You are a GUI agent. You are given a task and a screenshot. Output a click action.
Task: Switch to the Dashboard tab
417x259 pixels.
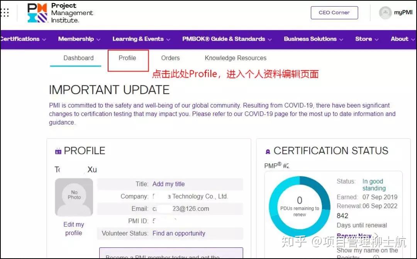pyautogui.click(x=78, y=58)
